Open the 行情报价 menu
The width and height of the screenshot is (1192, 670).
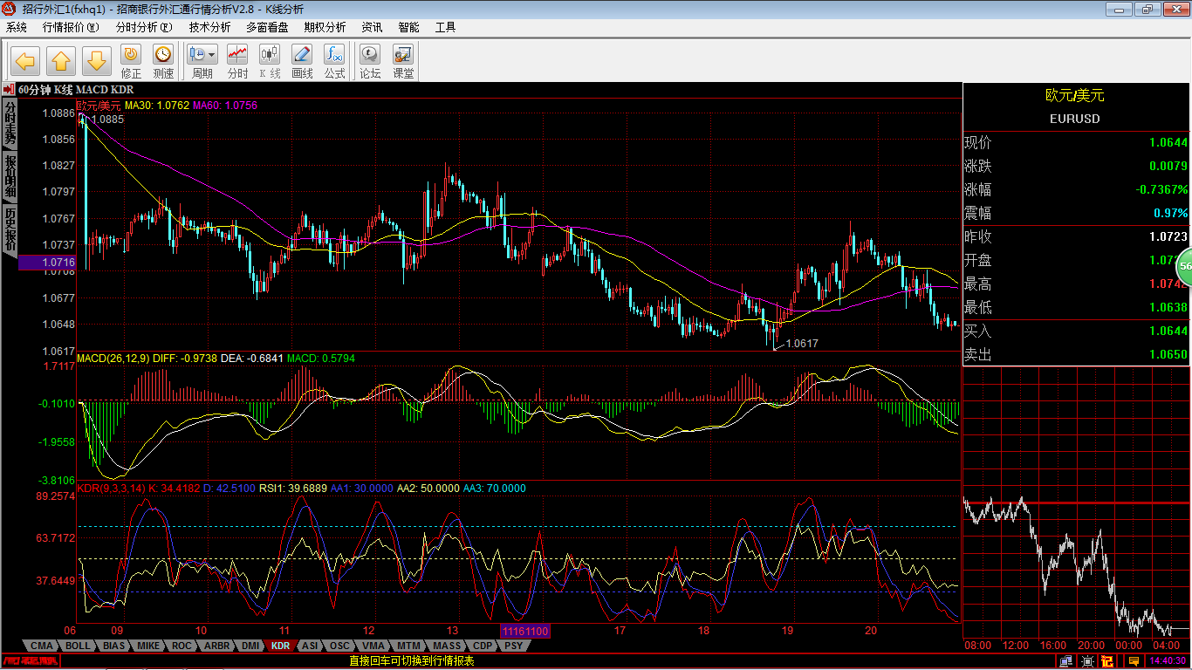tap(71, 27)
